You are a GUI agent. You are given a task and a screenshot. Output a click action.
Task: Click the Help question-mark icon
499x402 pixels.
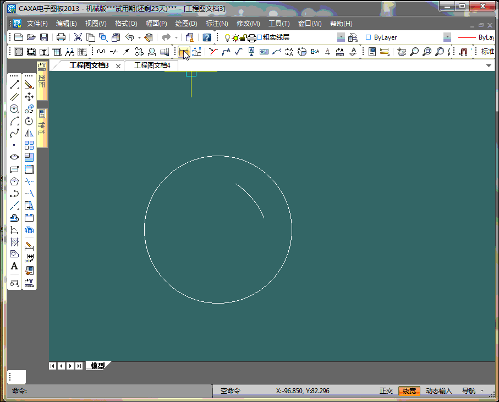click(207, 37)
